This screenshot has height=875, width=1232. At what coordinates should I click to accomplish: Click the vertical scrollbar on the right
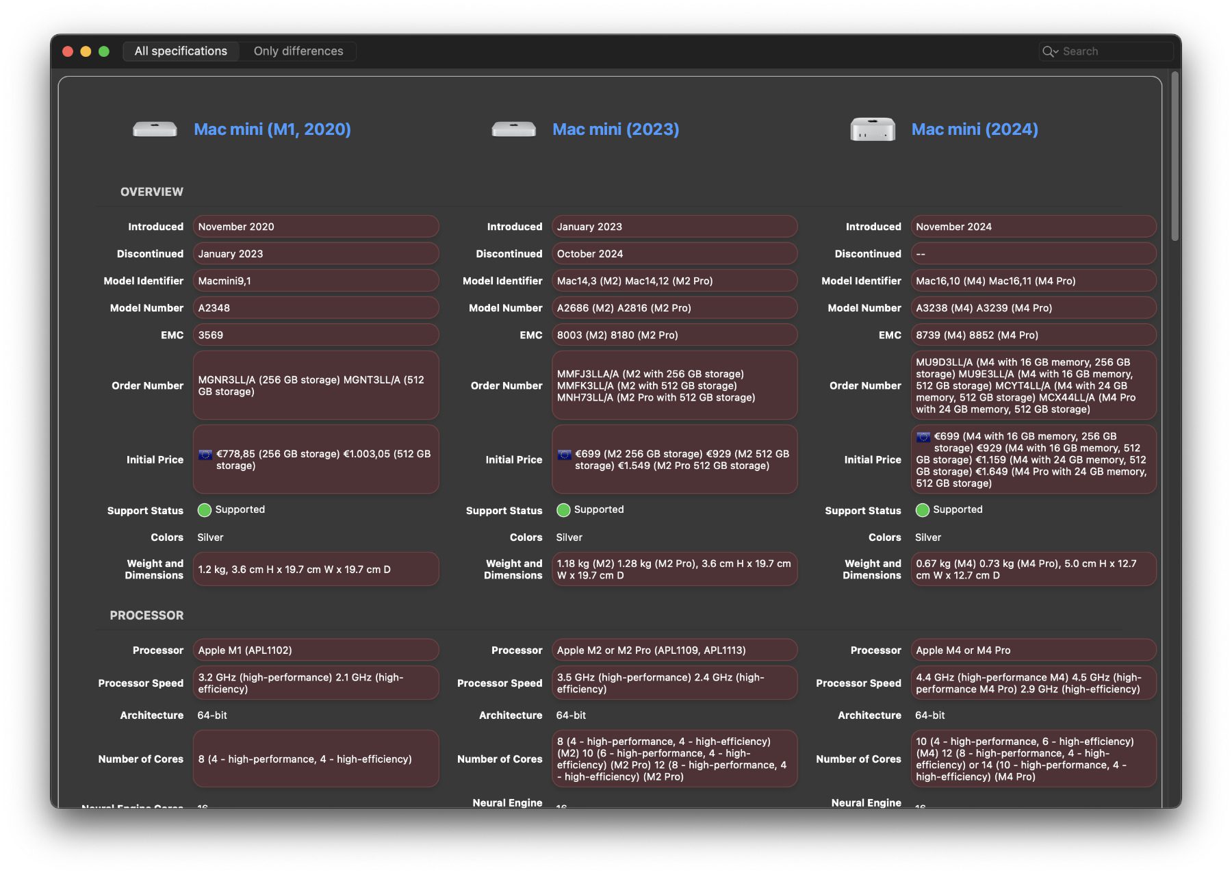coord(1175,156)
